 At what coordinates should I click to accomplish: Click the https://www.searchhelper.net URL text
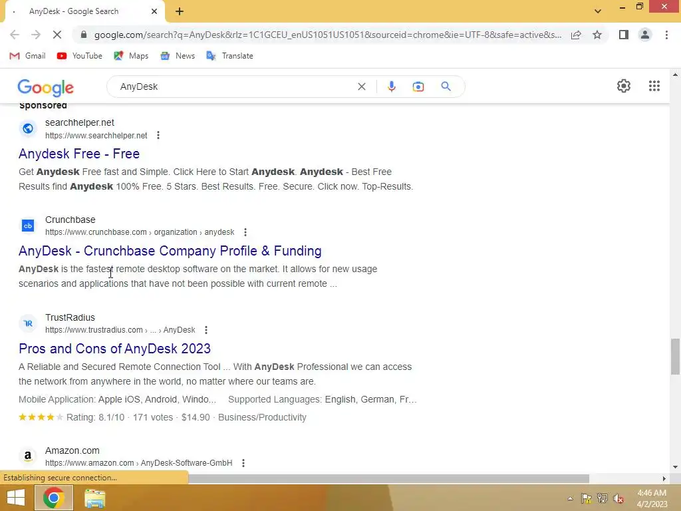(x=96, y=136)
